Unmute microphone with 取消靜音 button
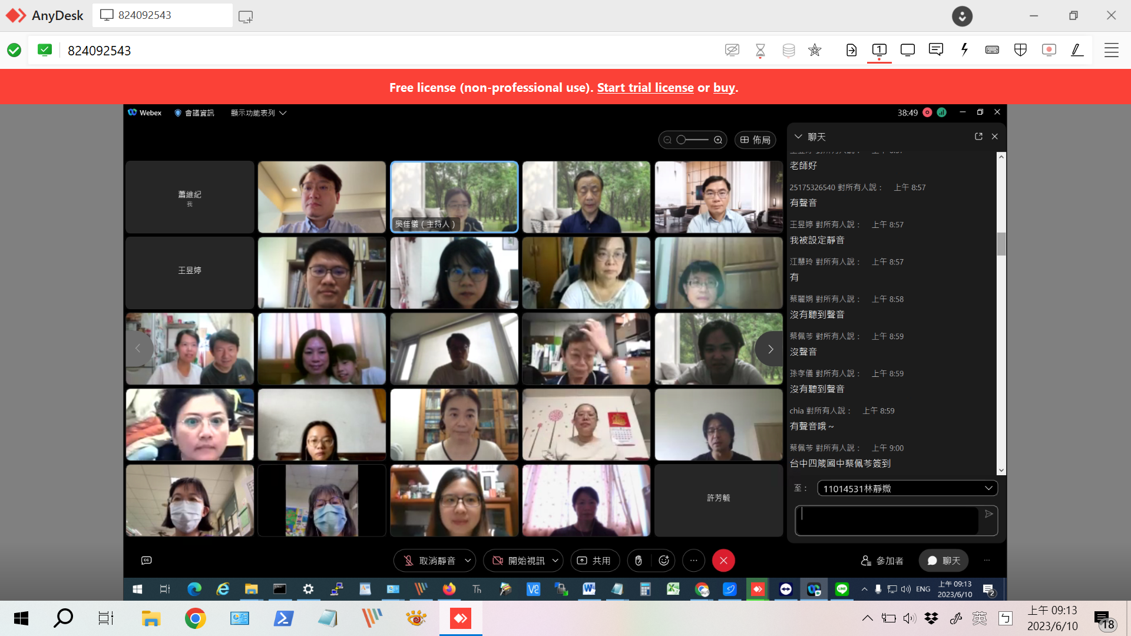This screenshot has height=636, width=1131. click(429, 561)
